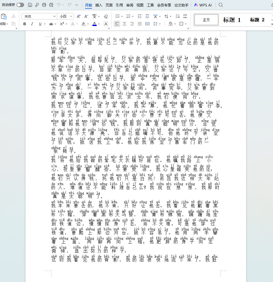Image resolution: width=273 pixels, height=282 pixels.
Task: Toggle bold formatting
Action: [x=25, y=24]
